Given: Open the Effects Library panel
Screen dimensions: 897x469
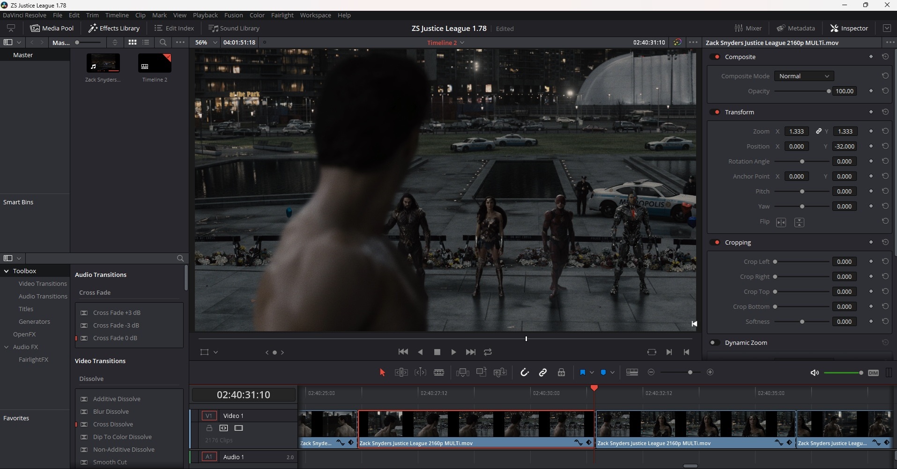Looking at the screenshot, I should click(114, 28).
